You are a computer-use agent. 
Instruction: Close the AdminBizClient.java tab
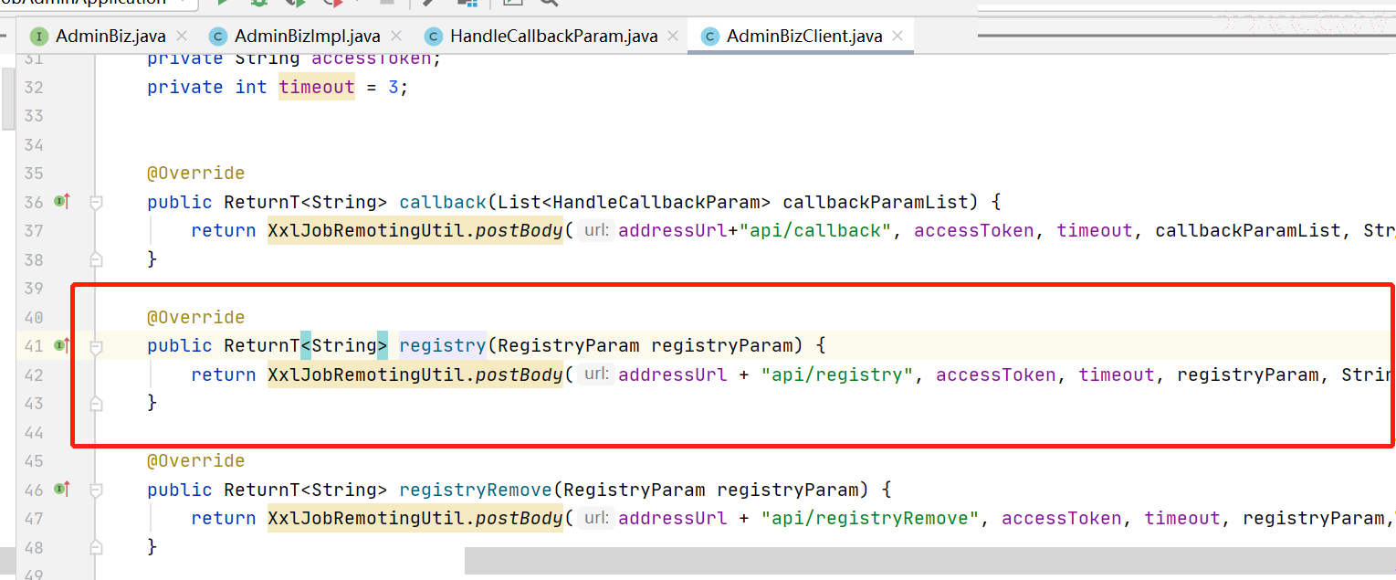point(898,36)
